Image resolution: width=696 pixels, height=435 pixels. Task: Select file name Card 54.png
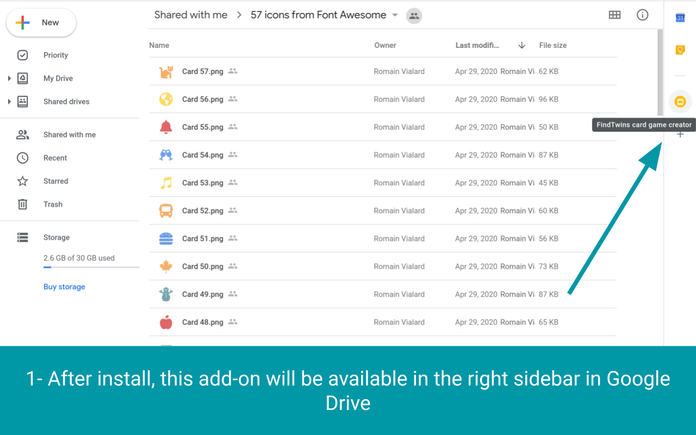coord(203,155)
